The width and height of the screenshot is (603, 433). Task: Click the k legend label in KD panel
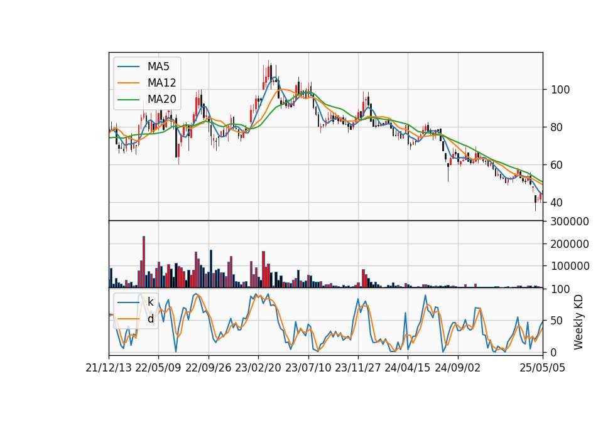coord(150,302)
